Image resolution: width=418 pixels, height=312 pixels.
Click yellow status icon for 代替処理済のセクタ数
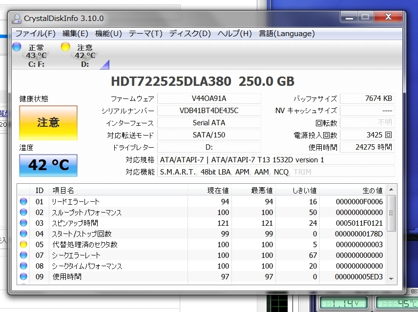tap(23, 245)
